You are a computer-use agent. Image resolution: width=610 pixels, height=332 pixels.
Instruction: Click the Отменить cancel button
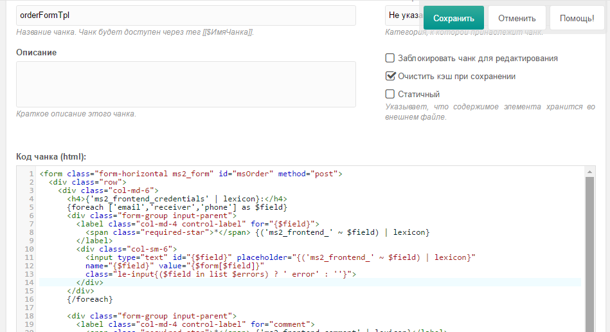[517, 18]
